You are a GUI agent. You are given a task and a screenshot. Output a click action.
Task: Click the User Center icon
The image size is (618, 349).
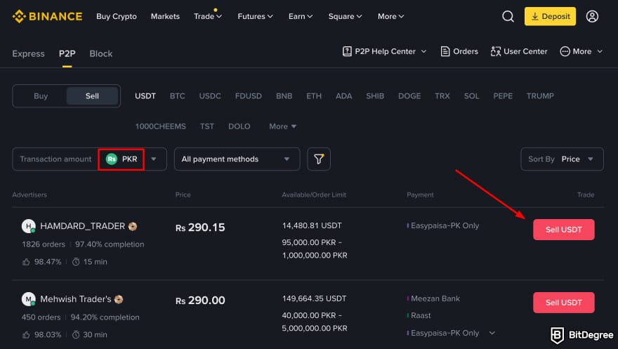pos(495,51)
